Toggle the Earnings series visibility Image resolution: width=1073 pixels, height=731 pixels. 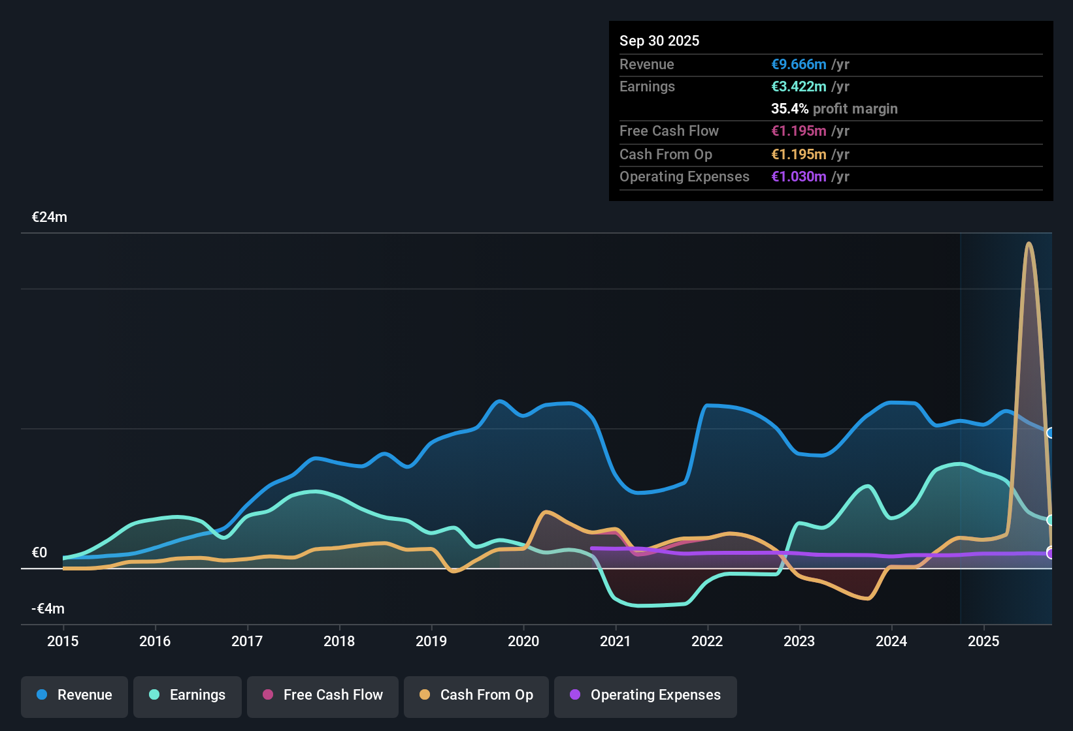tap(187, 695)
